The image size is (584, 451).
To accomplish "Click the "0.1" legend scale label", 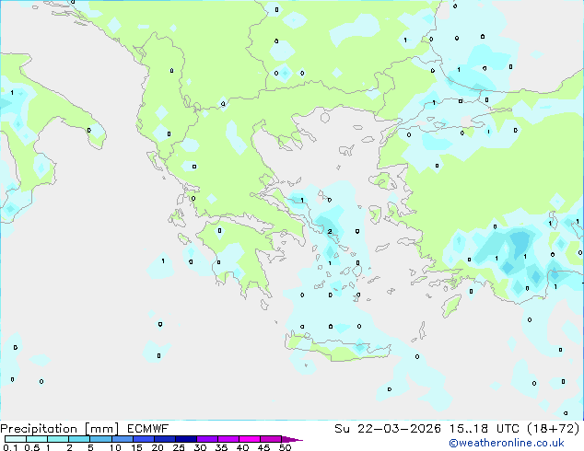I will [10, 447].
